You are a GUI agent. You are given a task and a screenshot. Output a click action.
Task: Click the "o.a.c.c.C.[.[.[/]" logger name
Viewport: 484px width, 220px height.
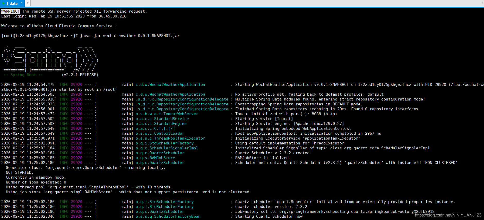click(155, 129)
